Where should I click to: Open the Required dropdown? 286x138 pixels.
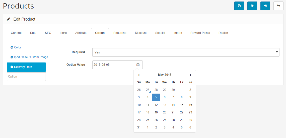pyautogui.click(x=186, y=52)
